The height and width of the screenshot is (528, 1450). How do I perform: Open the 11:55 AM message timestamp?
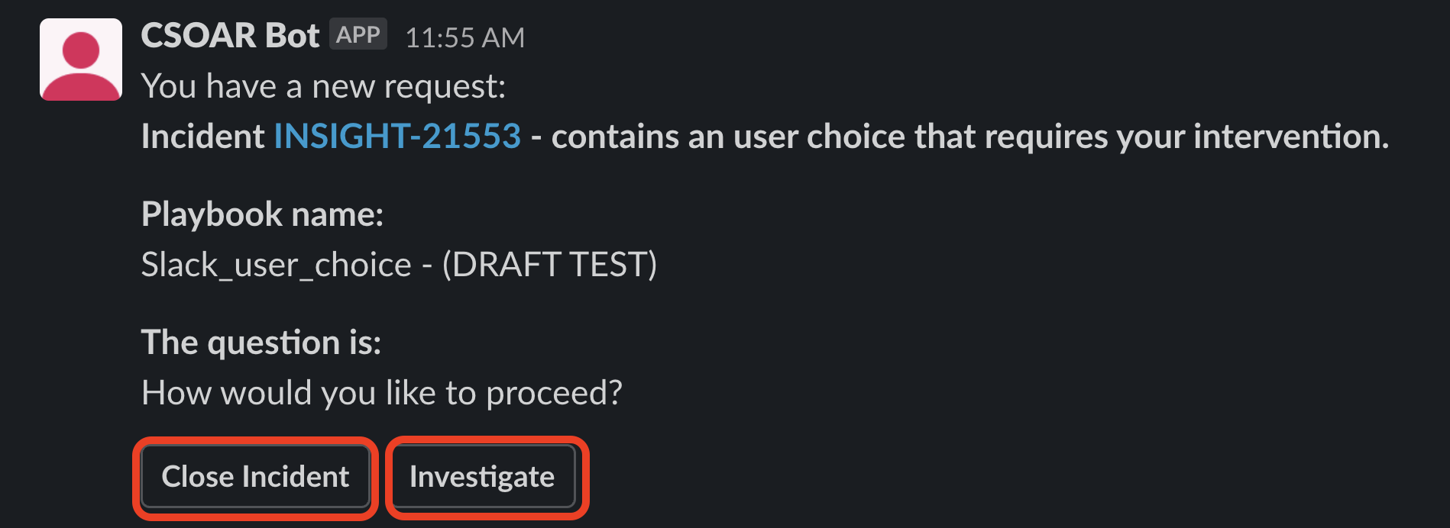[464, 37]
